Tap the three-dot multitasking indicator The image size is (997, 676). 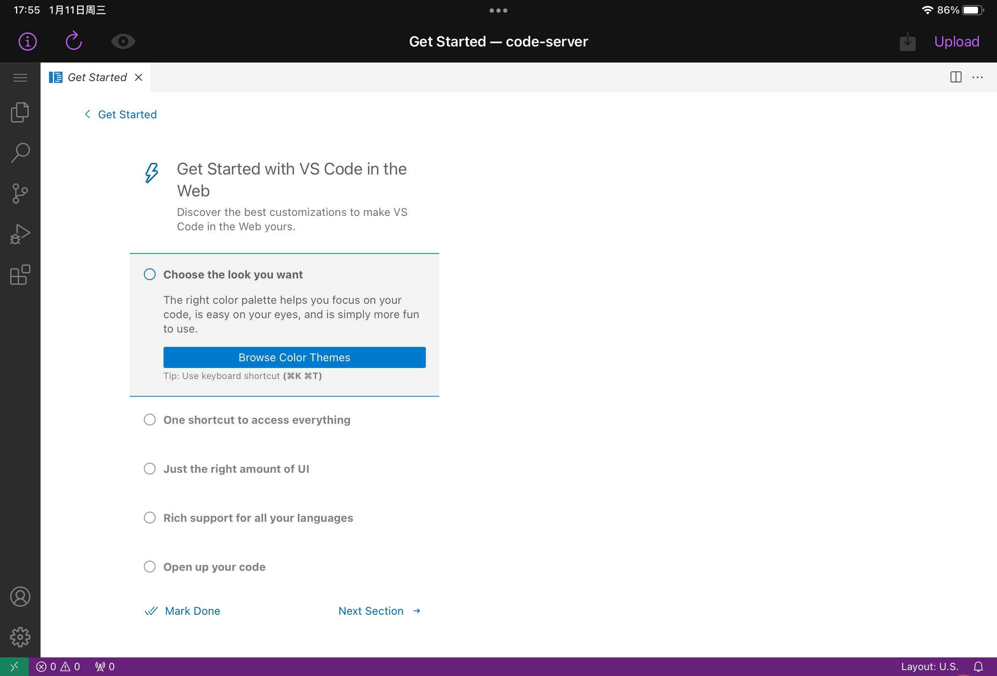(x=498, y=11)
